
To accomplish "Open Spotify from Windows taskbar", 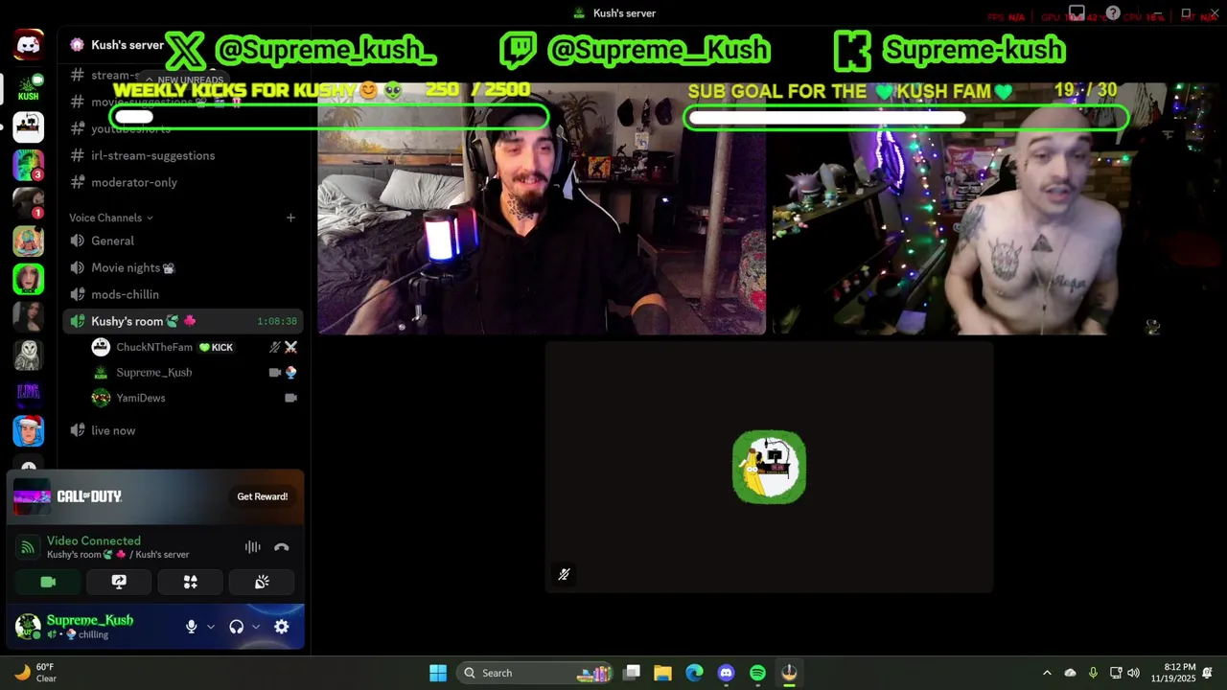I will (757, 673).
